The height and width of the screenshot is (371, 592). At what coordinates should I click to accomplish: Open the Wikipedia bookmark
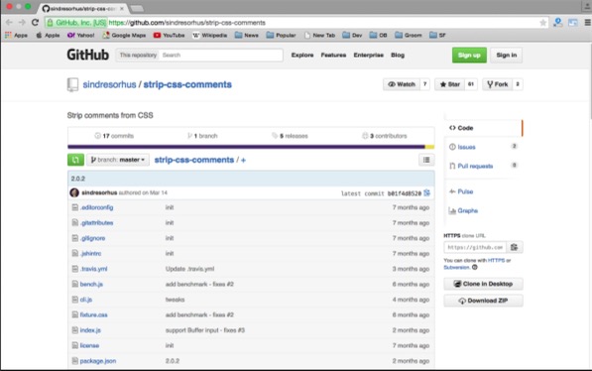tap(210, 35)
